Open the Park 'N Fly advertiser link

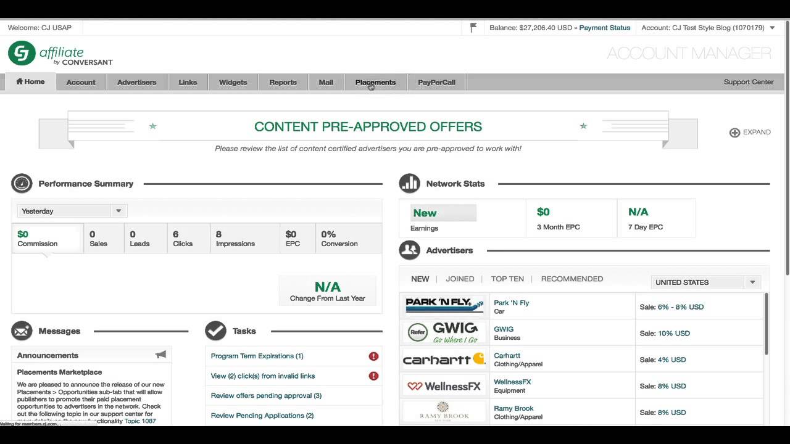point(511,303)
